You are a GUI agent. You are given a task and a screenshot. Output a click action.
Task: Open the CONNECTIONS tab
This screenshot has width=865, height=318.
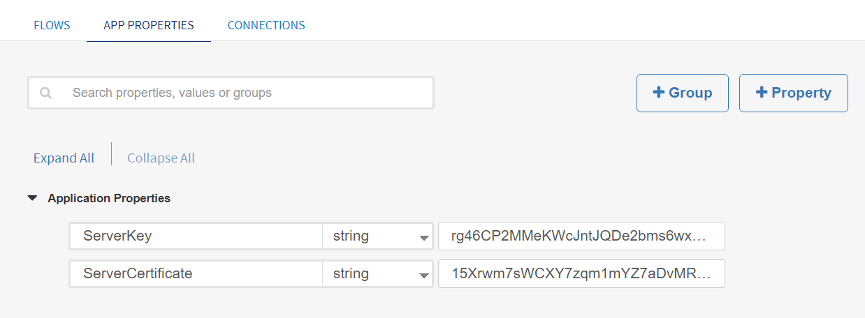(266, 25)
